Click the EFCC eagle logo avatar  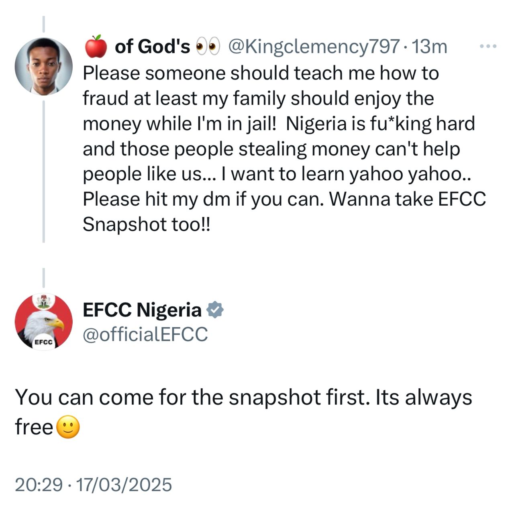pos(43,322)
